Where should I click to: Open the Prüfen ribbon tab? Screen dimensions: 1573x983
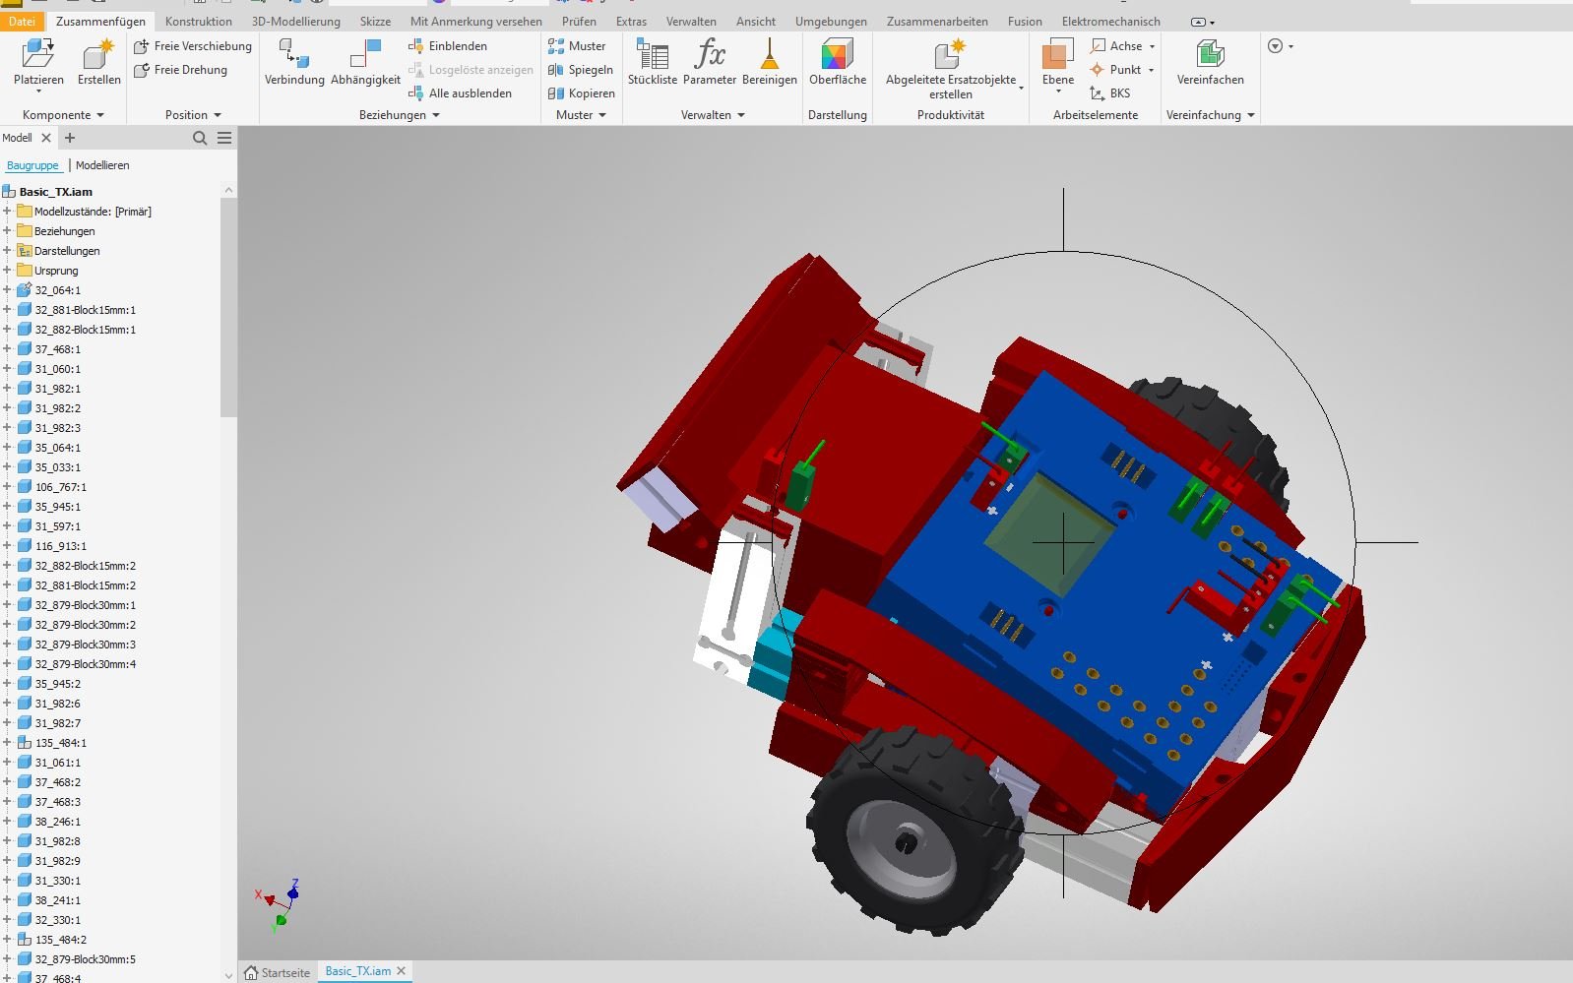pos(579,21)
